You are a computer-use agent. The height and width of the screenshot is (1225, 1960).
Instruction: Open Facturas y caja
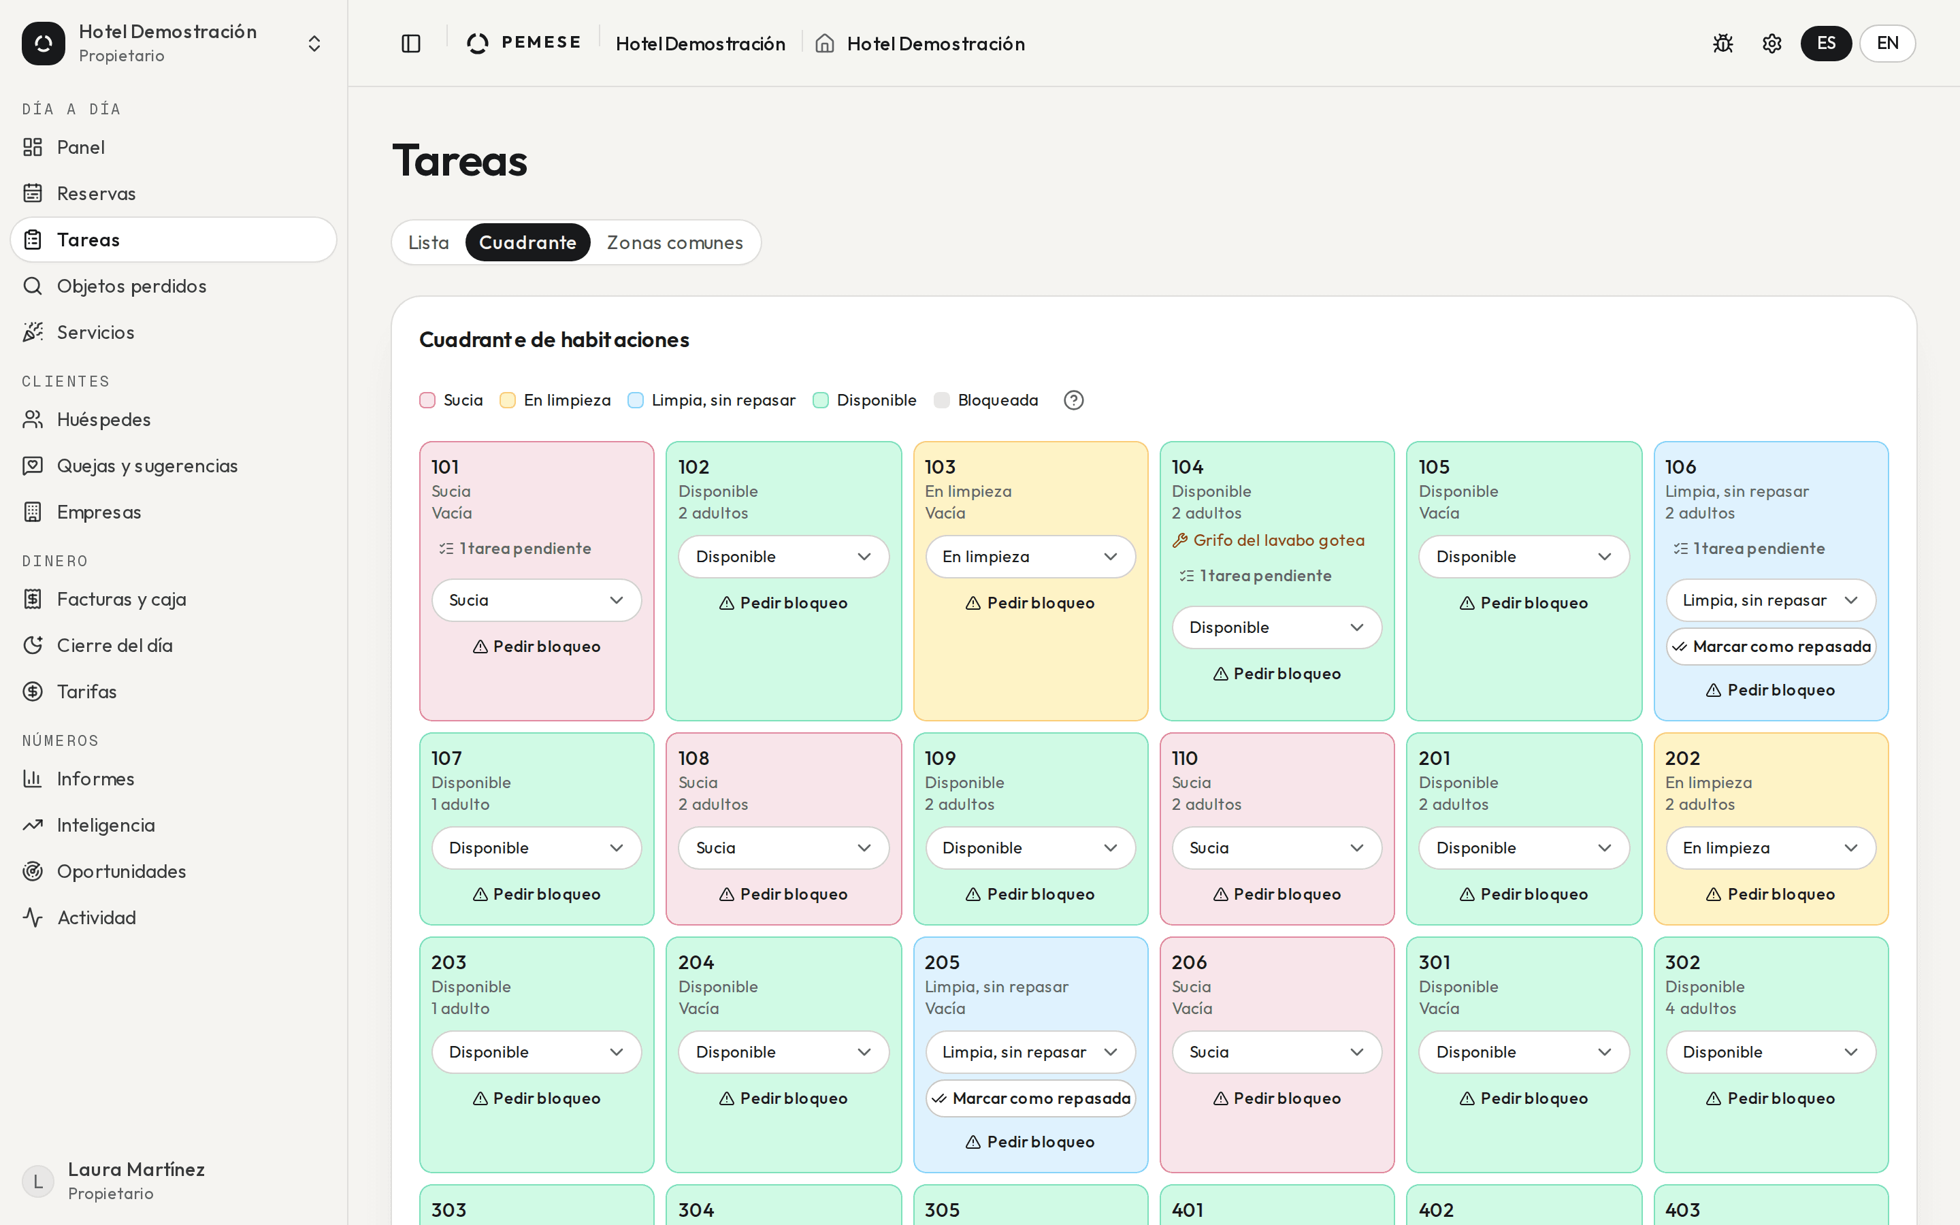pos(174,600)
